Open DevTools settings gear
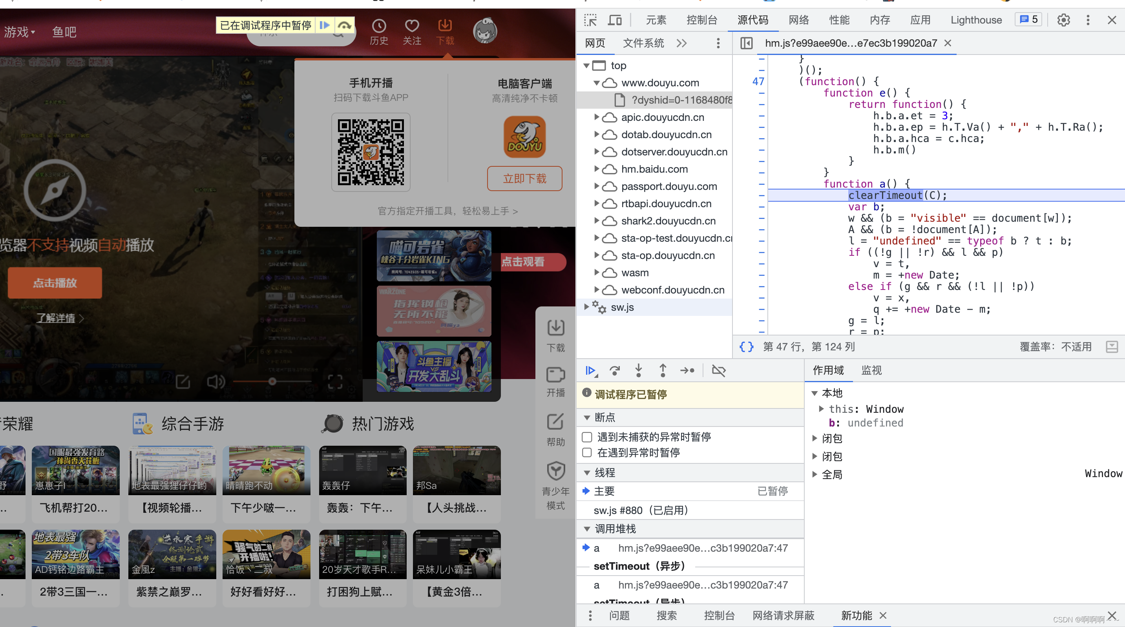Viewport: 1125px width, 627px height. [1063, 20]
